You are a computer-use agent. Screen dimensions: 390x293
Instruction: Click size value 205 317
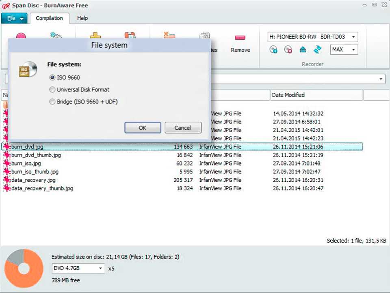[x=183, y=180]
